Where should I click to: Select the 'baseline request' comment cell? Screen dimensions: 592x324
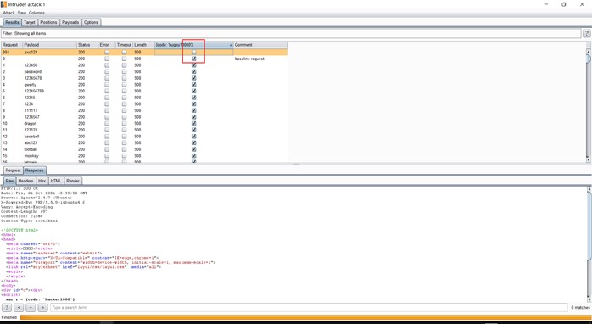(249, 59)
